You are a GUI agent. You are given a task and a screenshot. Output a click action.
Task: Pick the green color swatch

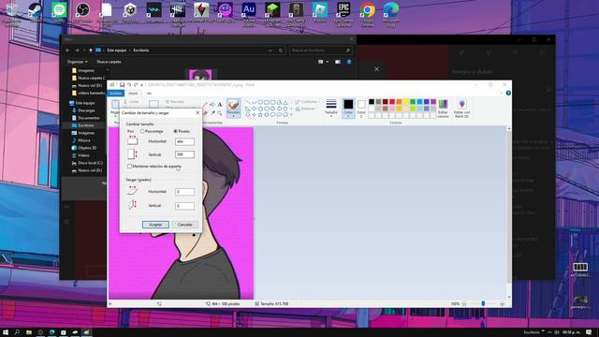click(x=413, y=102)
